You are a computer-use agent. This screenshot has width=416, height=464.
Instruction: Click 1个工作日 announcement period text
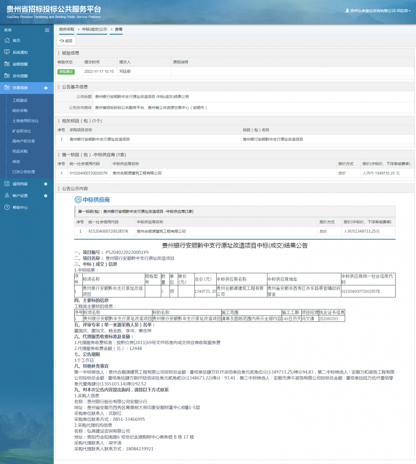(x=84, y=360)
